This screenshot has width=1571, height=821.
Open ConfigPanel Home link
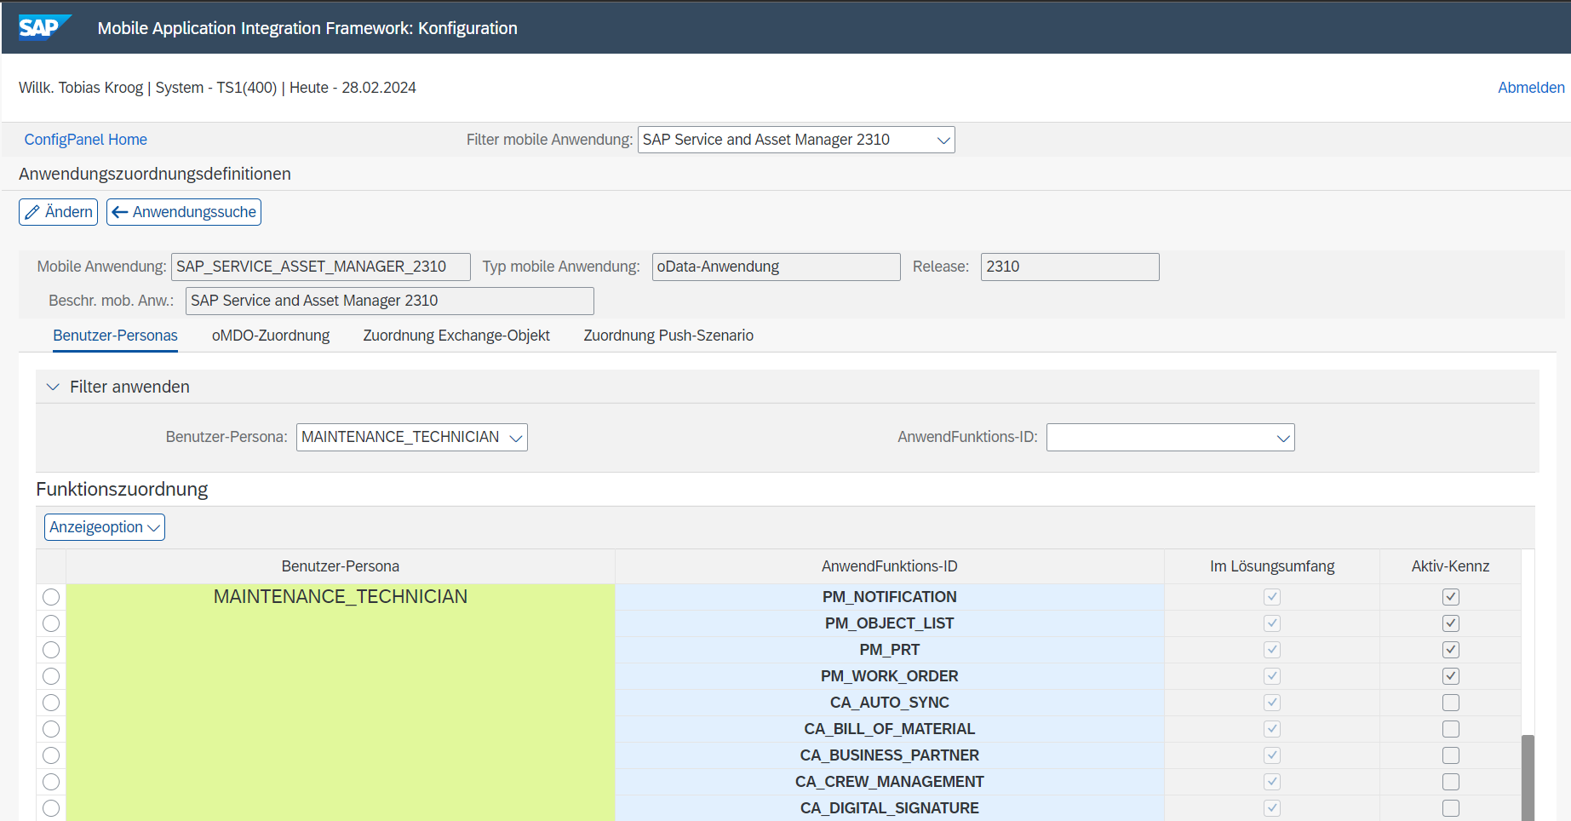[85, 140]
